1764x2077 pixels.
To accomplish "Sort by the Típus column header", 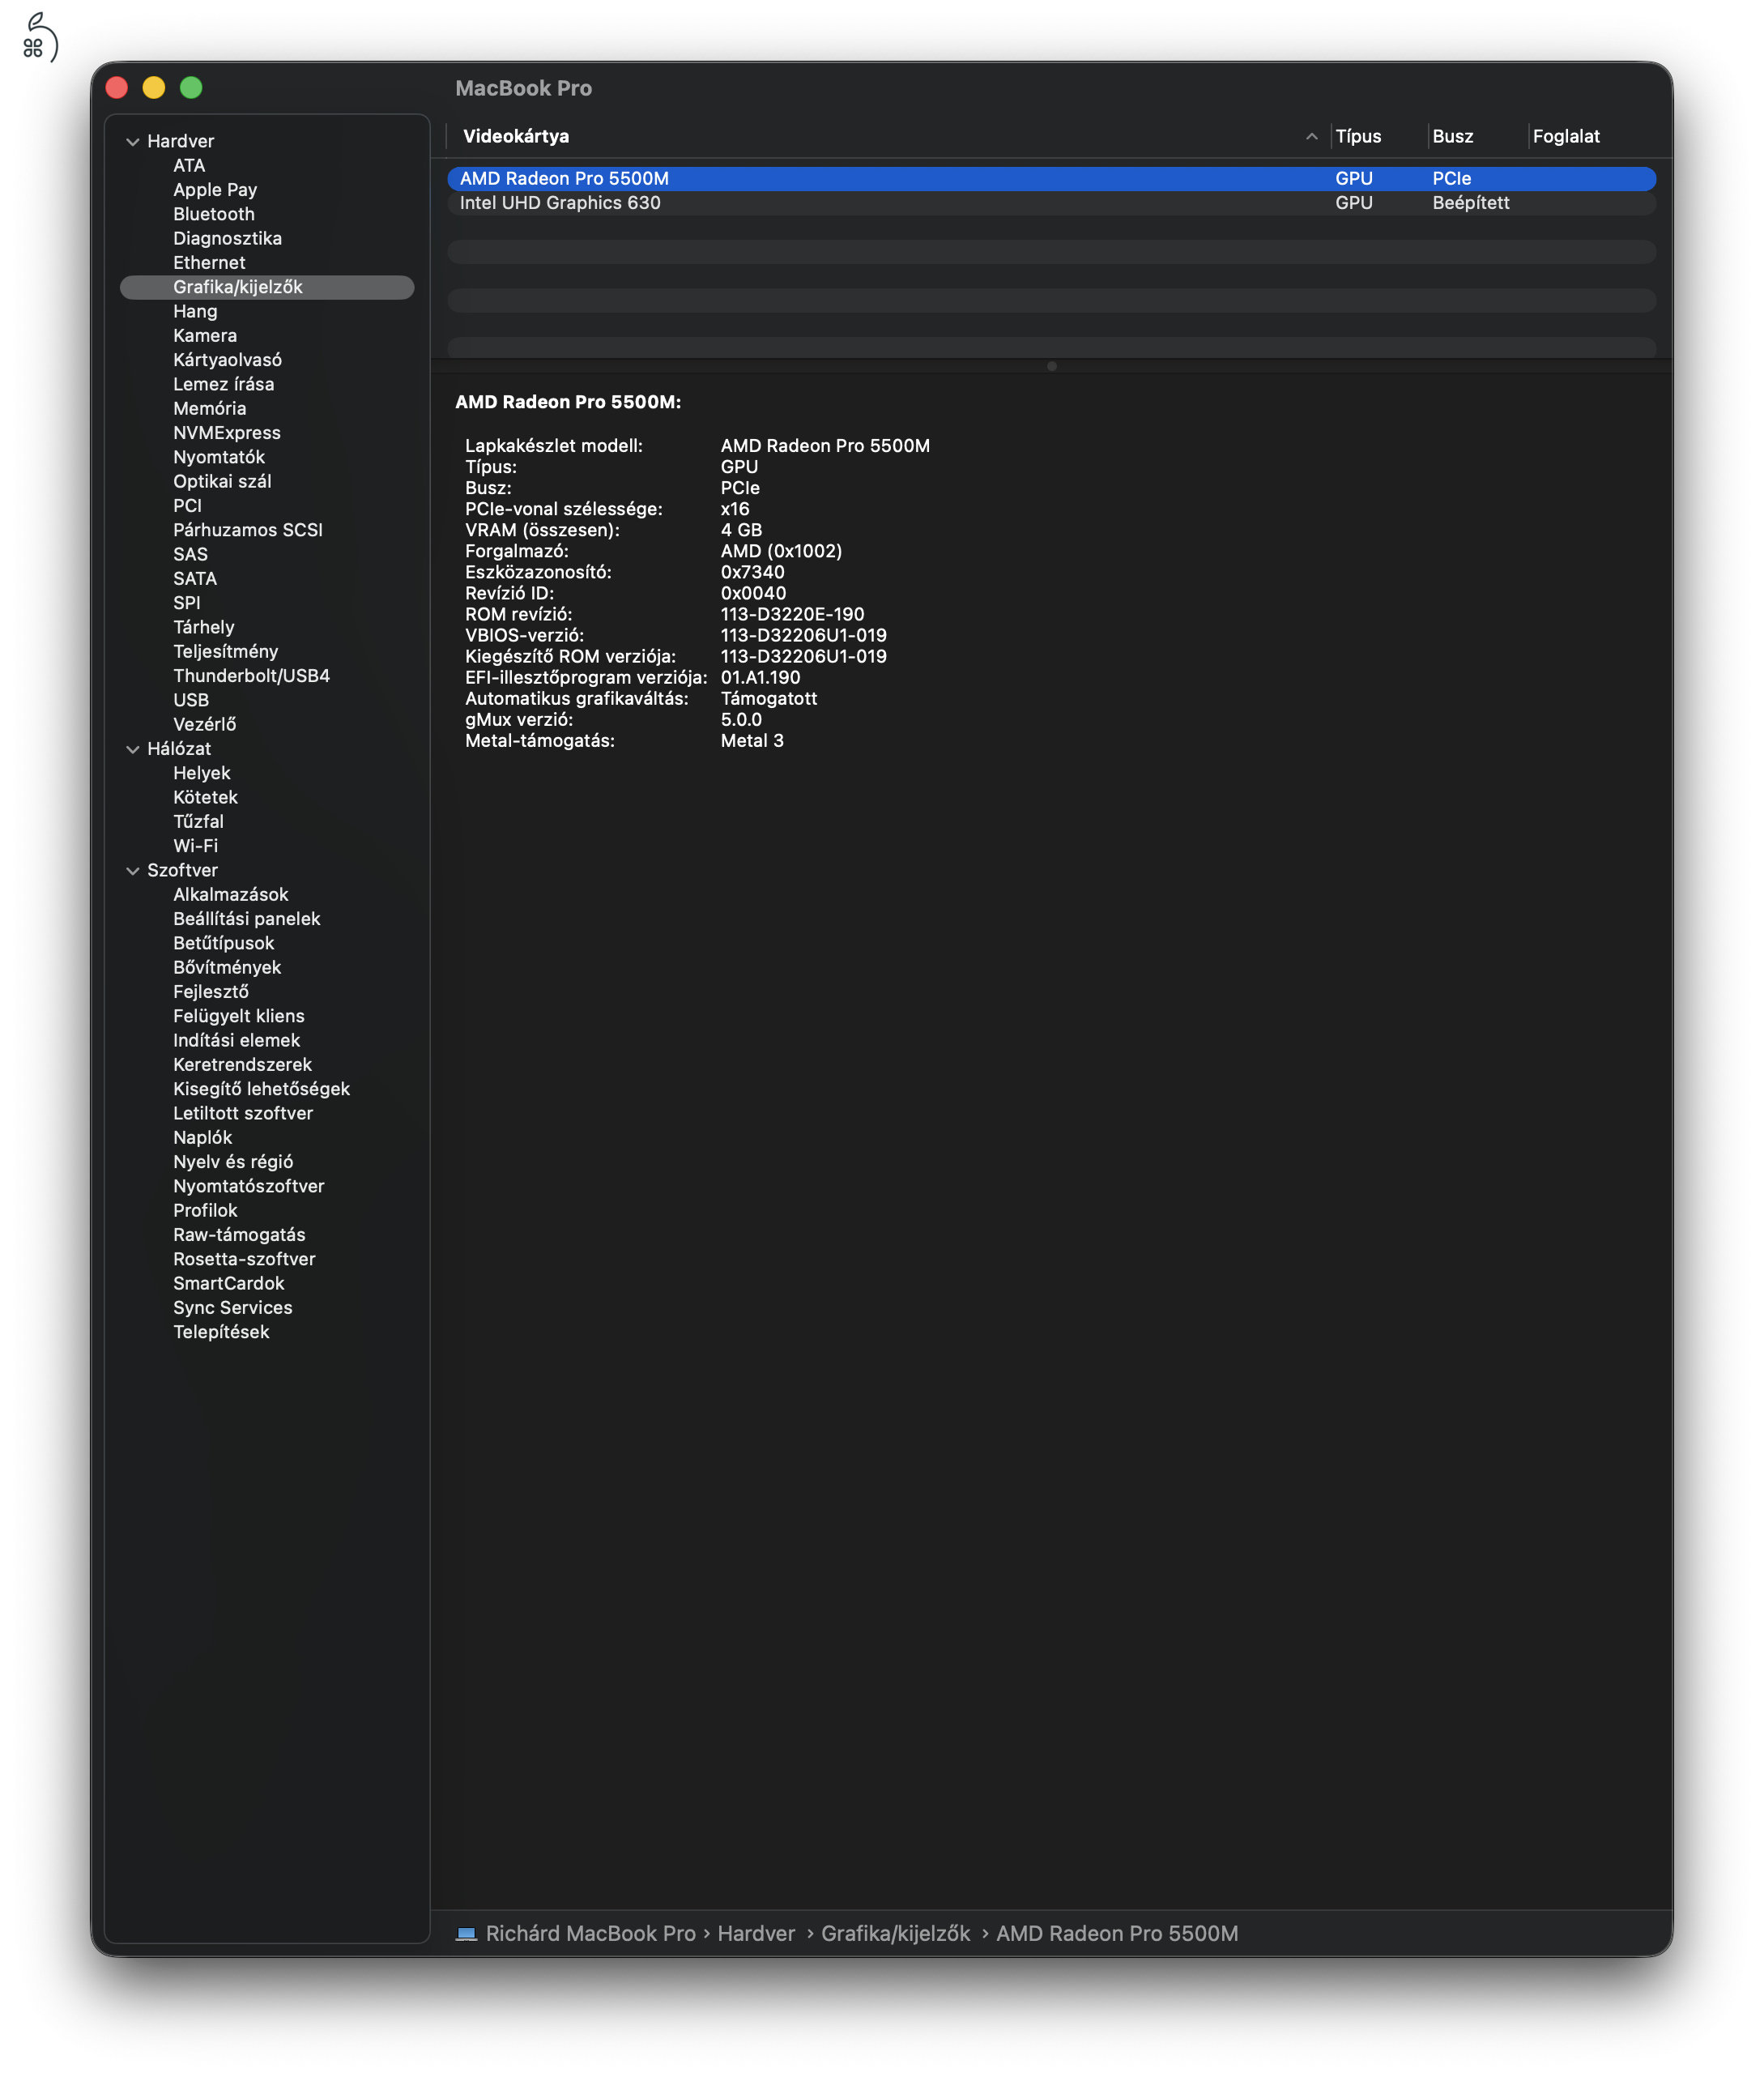I will [1358, 137].
